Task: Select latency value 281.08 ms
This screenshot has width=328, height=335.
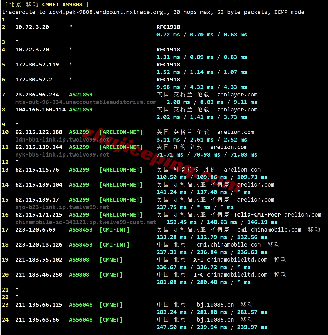Action: (172, 282)
